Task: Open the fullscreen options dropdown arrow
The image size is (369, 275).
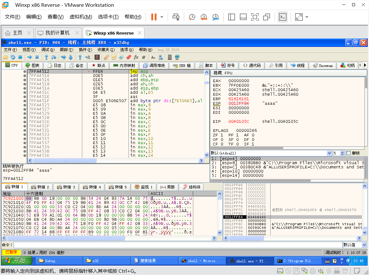Action: (x=307, y=17)
